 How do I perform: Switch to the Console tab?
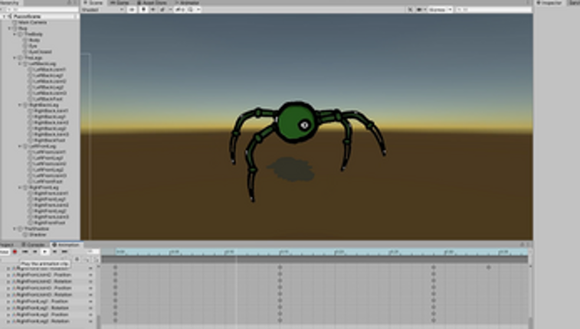pyautogui.click(x=34, y=245)
